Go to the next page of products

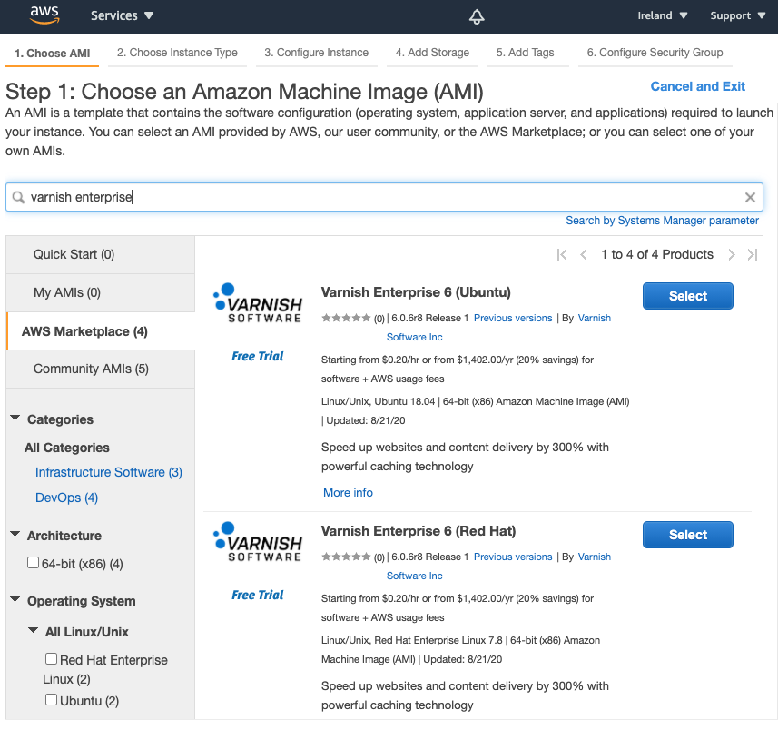(731, 255)
